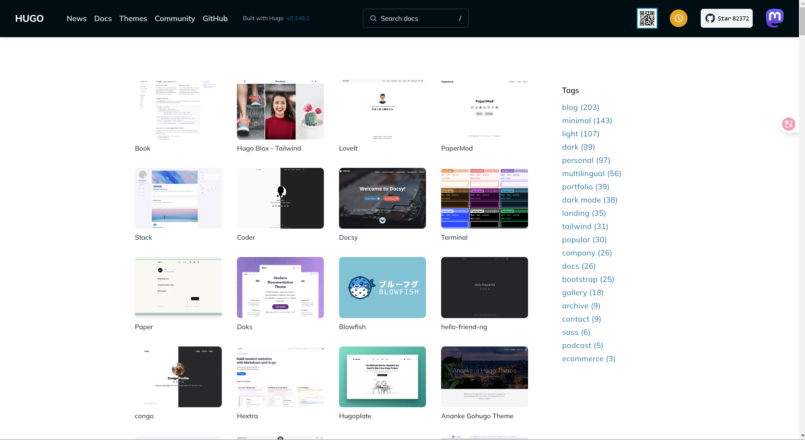
Task: Click the pink translate floating icon
Action: coord(789,124)
